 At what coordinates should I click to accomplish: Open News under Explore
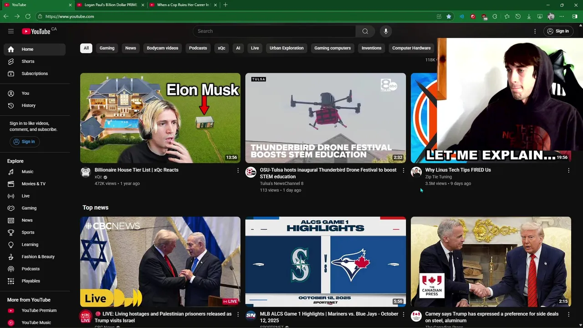[35, 220]
